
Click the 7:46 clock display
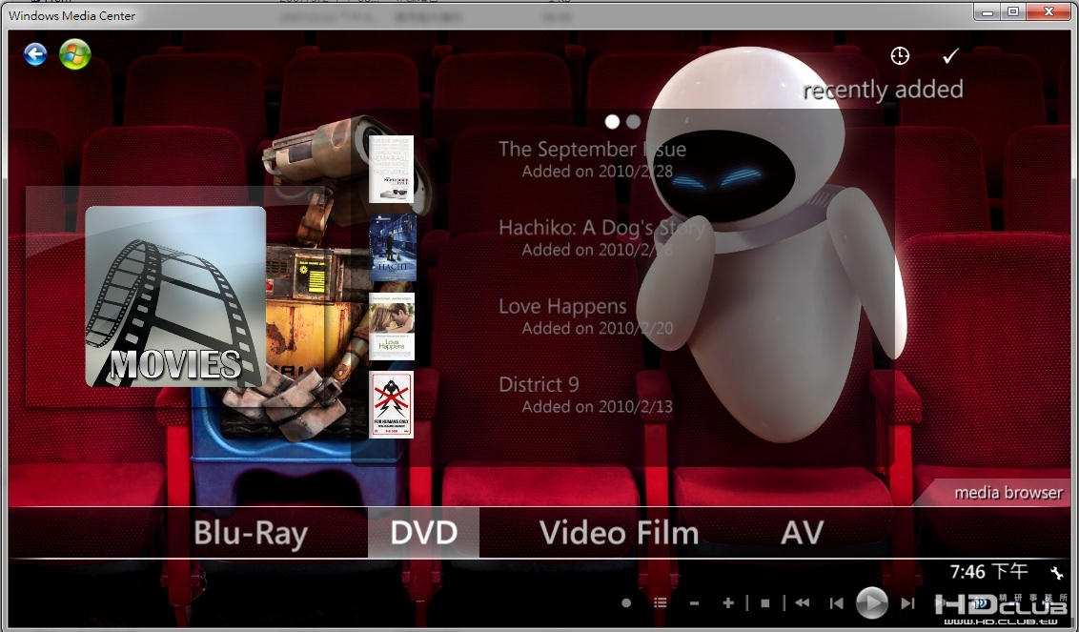pos(988,571)
